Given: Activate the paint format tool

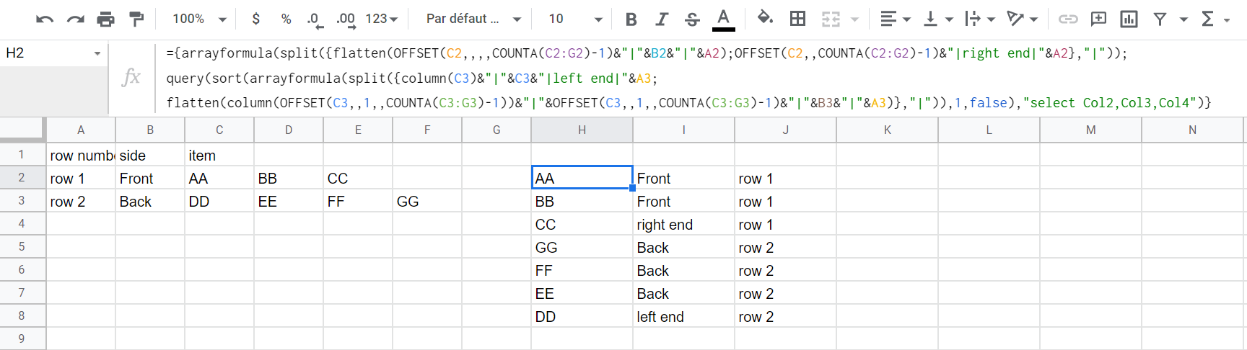Looking at the screenshot, I should pyautogui.click(x=136, y=19).
